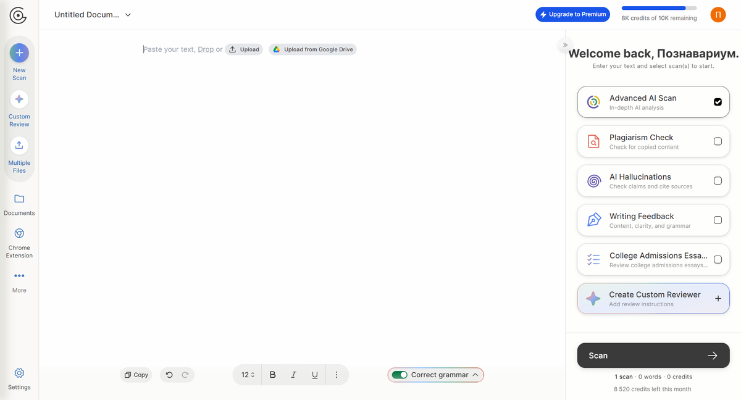This screenshot has width=741, height=400.
Task: Click the credits remaining progress bar
Action: (659, 8)
